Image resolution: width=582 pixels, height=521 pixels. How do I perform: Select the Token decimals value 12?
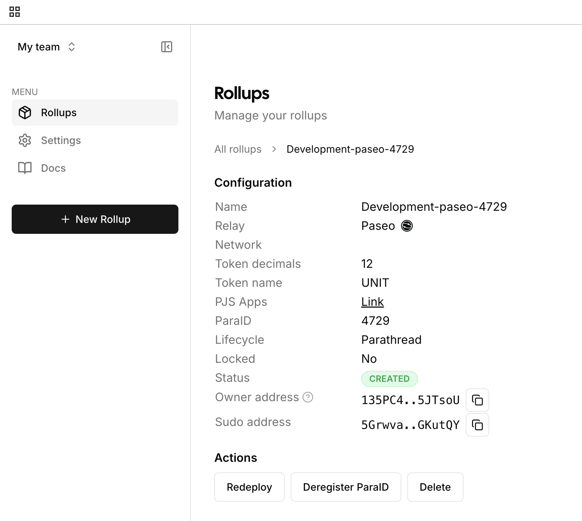(x=367, y=264)
